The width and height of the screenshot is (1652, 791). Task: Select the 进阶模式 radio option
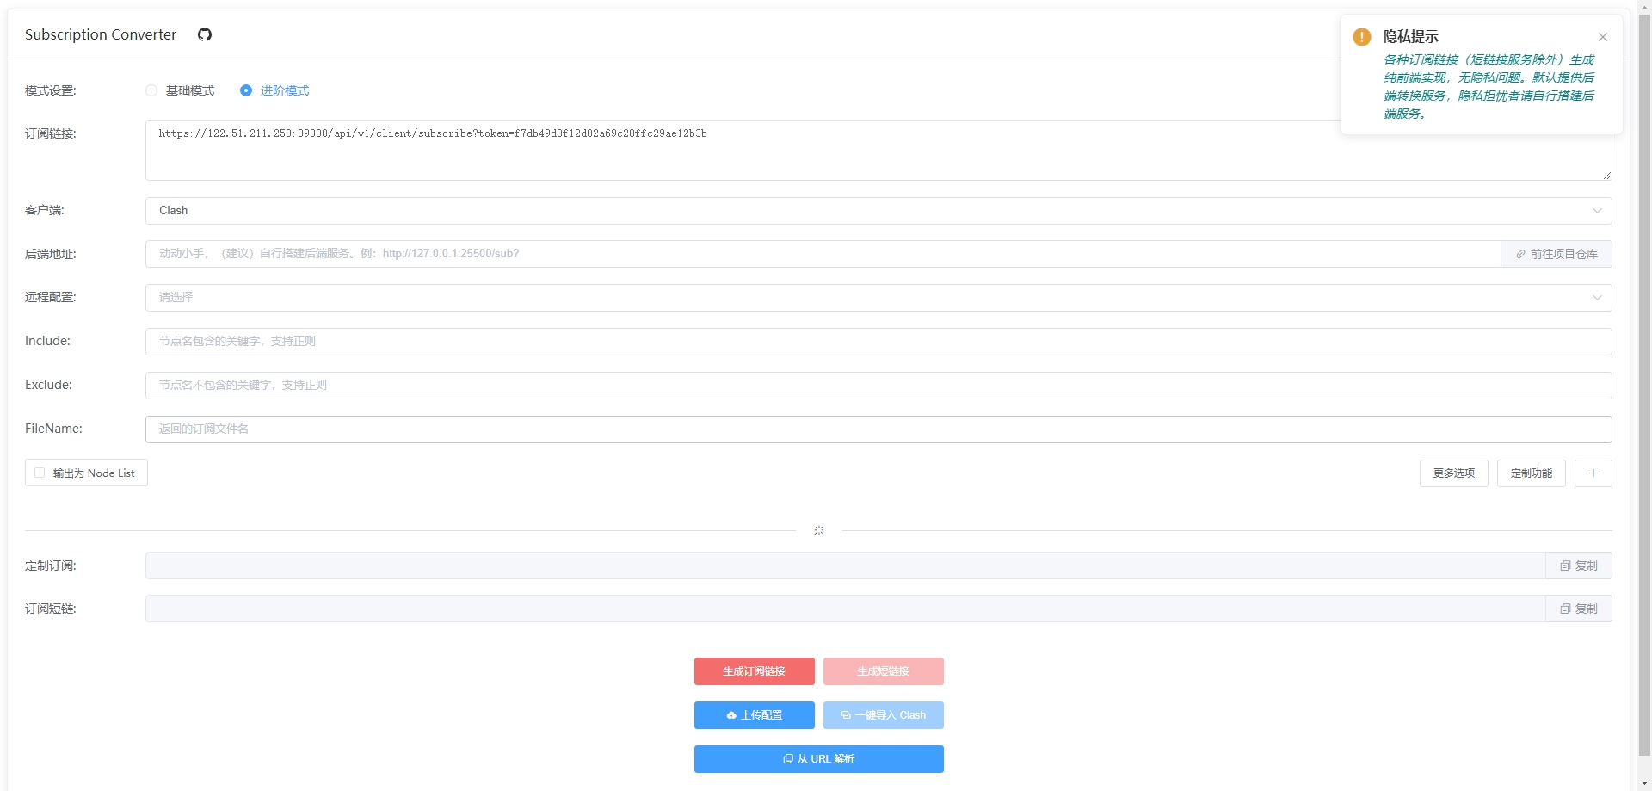coord(246,90)
